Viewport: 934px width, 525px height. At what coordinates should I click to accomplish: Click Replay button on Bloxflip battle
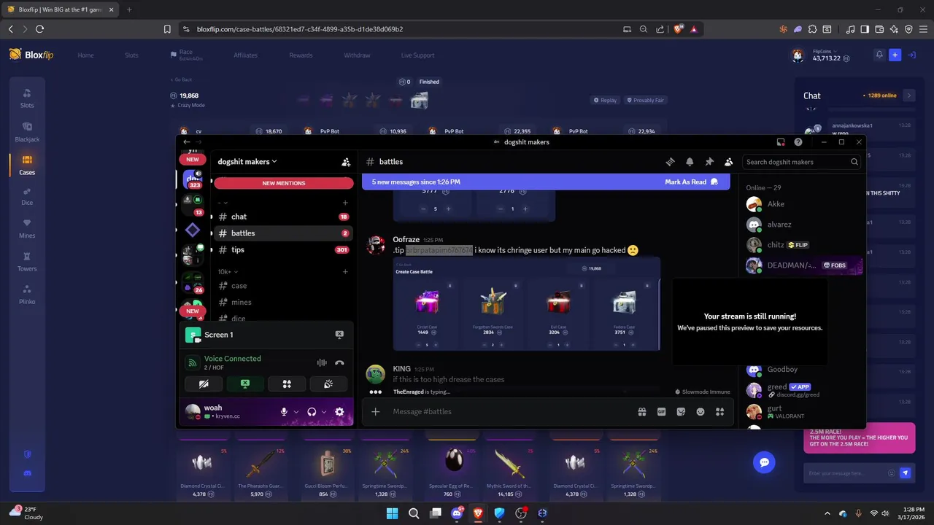605,100
